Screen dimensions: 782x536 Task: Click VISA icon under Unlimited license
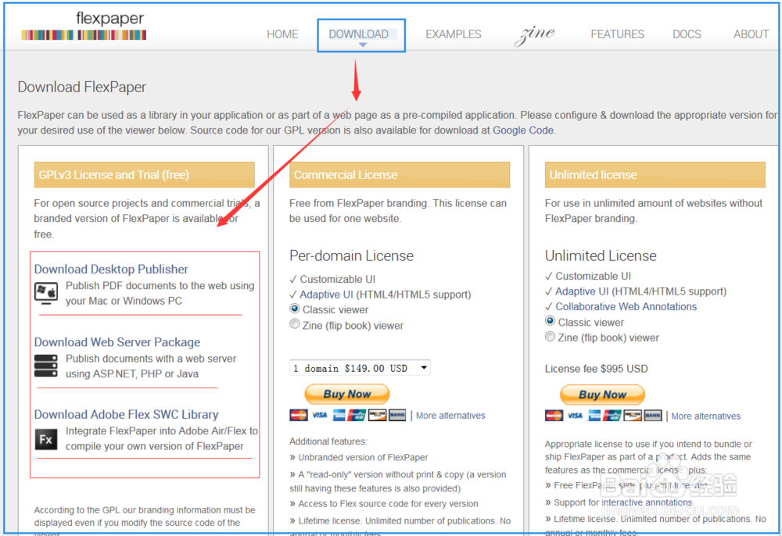pos(575,416)
